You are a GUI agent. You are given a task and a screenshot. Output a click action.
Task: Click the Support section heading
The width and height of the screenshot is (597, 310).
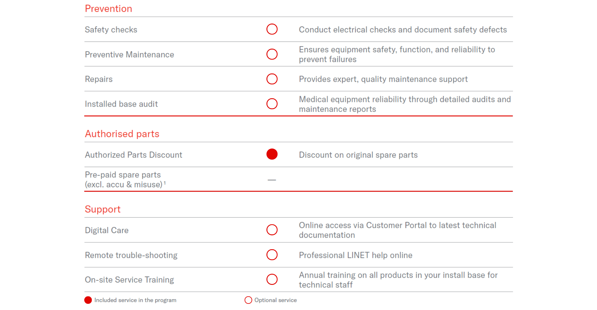point(103,209)
